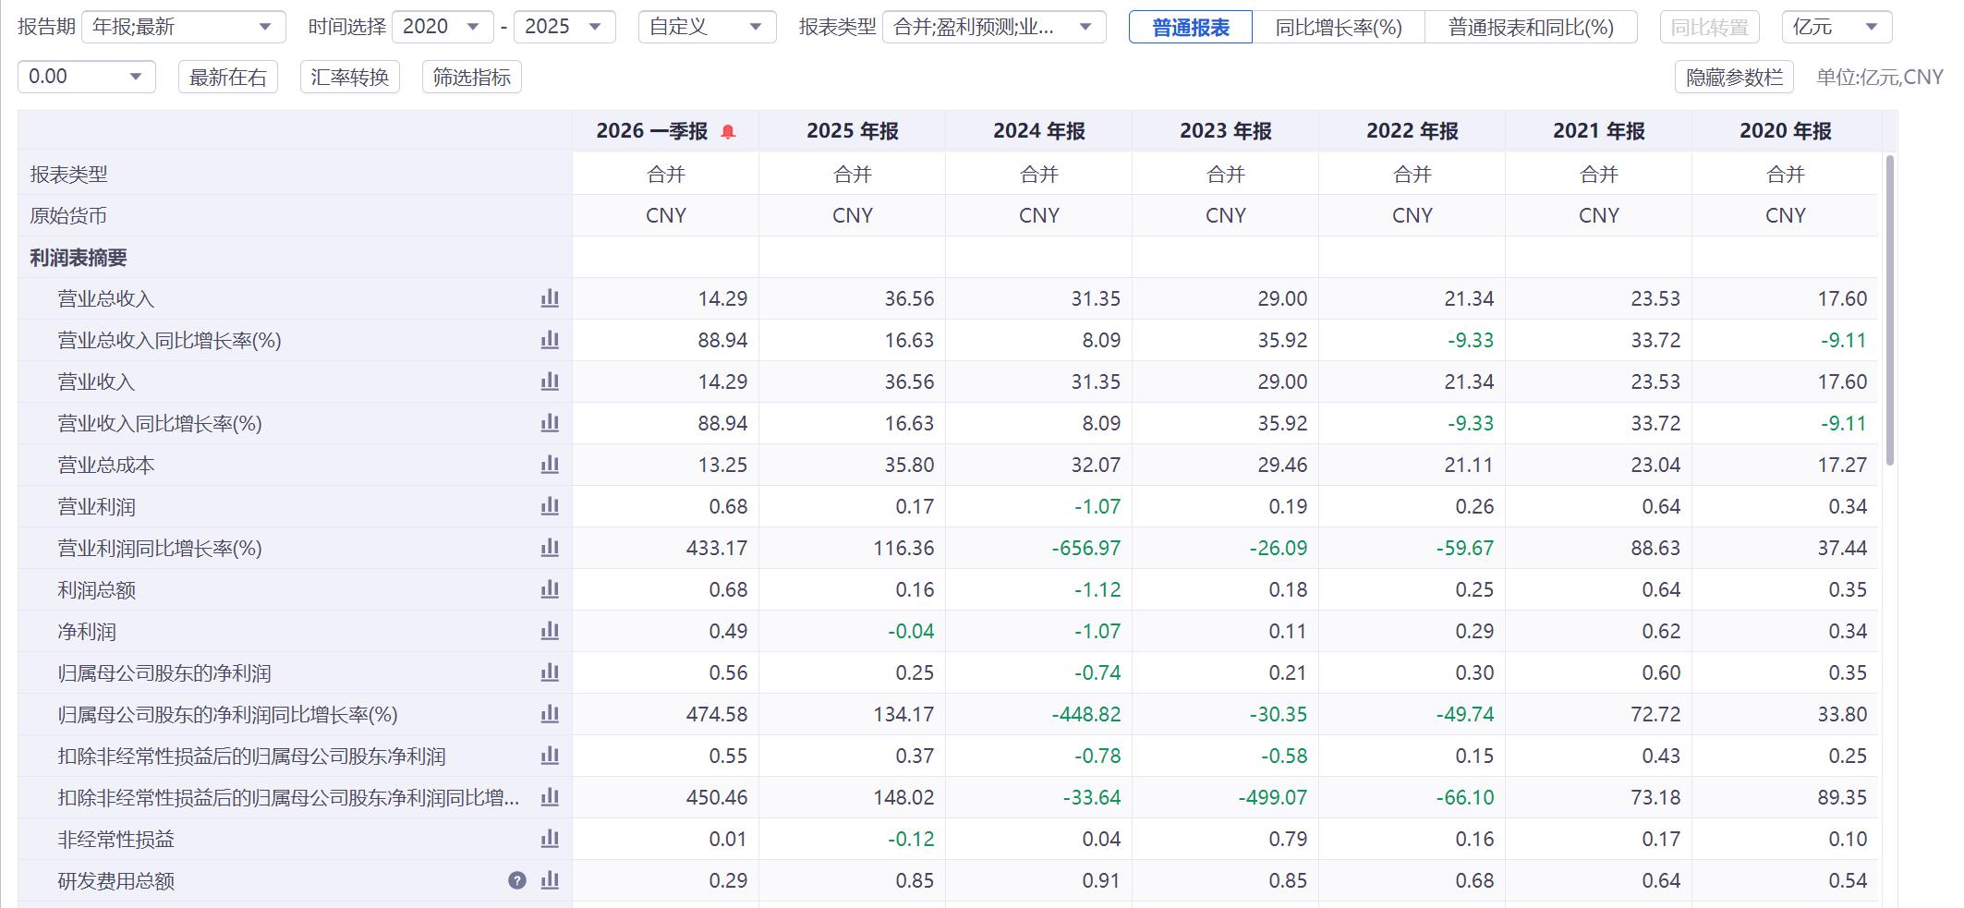Open chart icon for 营业总收入 row
The height and width of the screenshot is (908, 1964).
(x=550, y=298)
